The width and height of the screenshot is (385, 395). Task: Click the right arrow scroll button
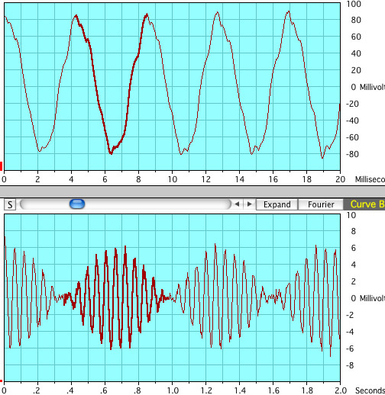pyautogui.click(x=249, y=204)
